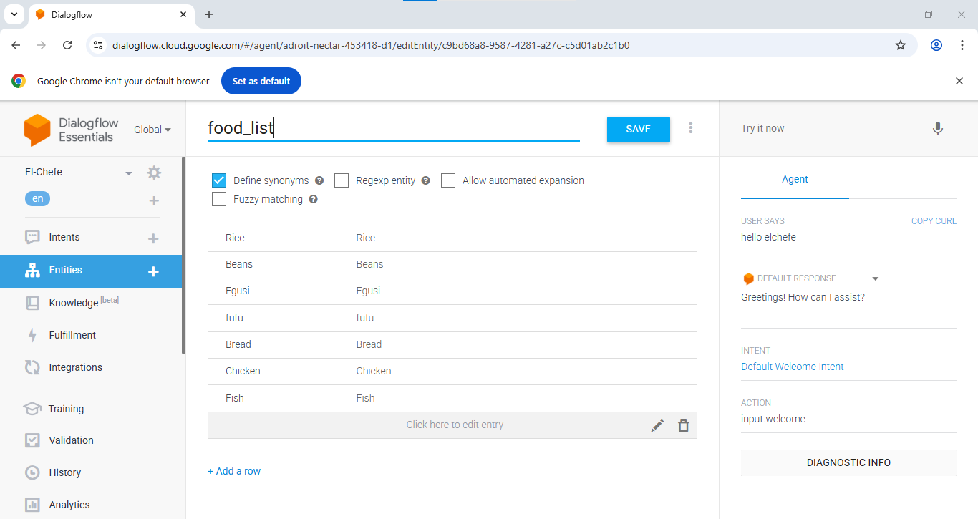Edit the entry with the pencil icon

click(657, 425)
